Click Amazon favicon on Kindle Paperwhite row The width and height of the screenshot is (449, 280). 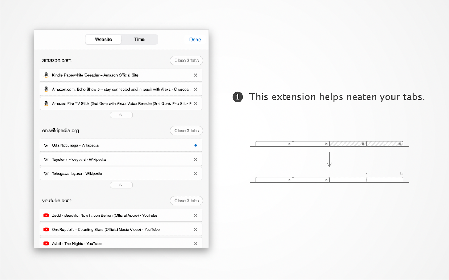point(46,75)
